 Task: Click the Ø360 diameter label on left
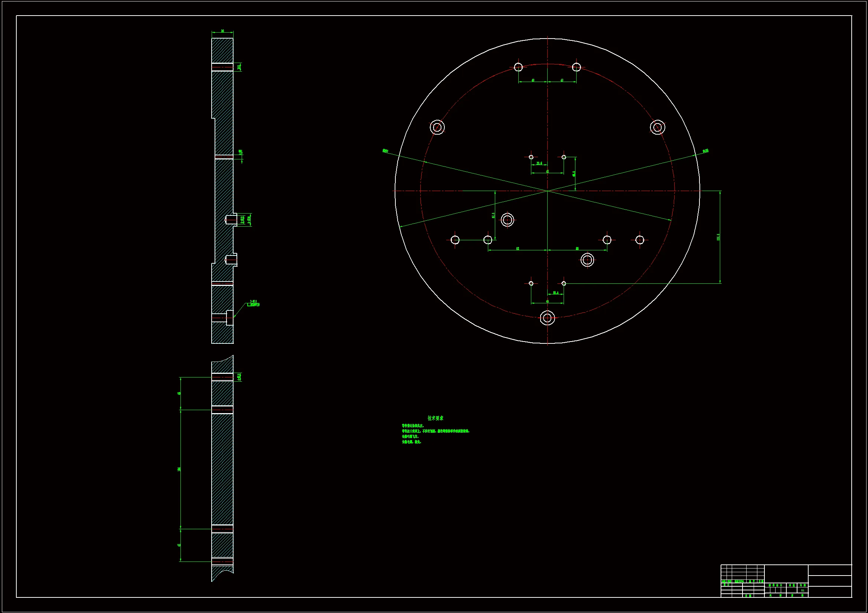385,151
